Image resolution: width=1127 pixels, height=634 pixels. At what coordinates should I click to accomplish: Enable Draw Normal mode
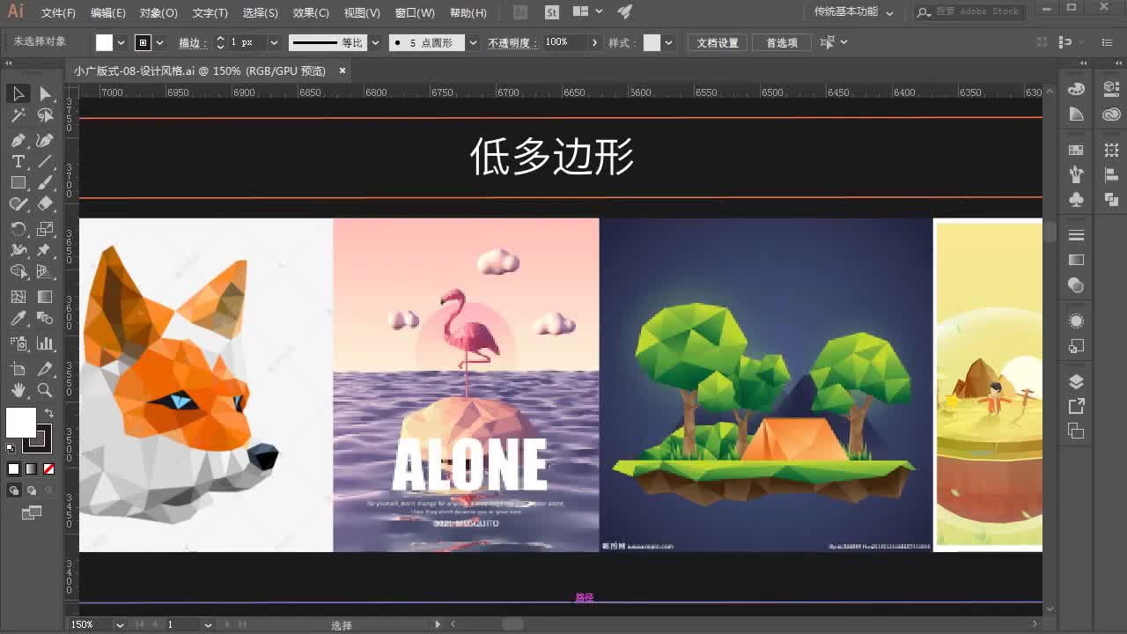click(13, 490)
